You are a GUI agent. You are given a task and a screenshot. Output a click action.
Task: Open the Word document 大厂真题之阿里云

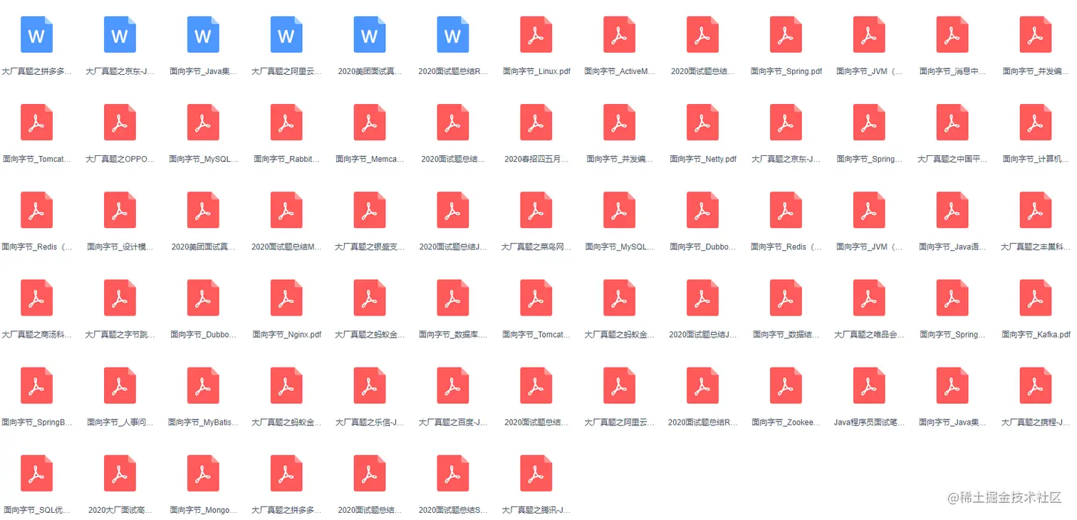point(286,34)
